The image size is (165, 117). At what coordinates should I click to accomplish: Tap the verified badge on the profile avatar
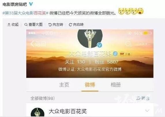click(x=99, y=45)
